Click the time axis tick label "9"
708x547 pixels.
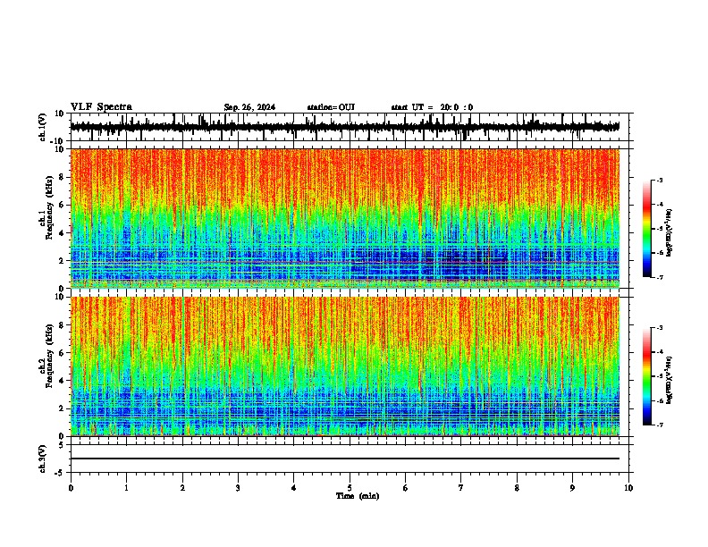pos(572,488)
